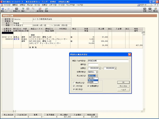Click the 商品・入金内容 text field
Image resolution: width=159 pixels, height=119 pixels.
(x=108, y=61)
